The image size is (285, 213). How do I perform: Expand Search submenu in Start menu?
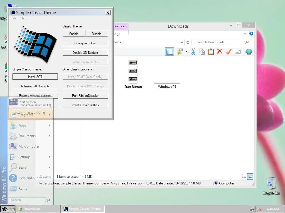(31, 168)
